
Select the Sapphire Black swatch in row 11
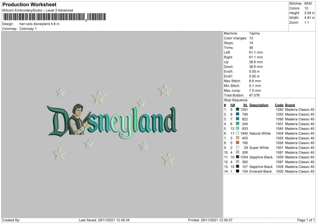[238, 157]
